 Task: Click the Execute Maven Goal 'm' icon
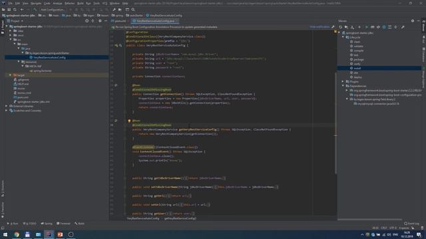click(x=373, y=27)
